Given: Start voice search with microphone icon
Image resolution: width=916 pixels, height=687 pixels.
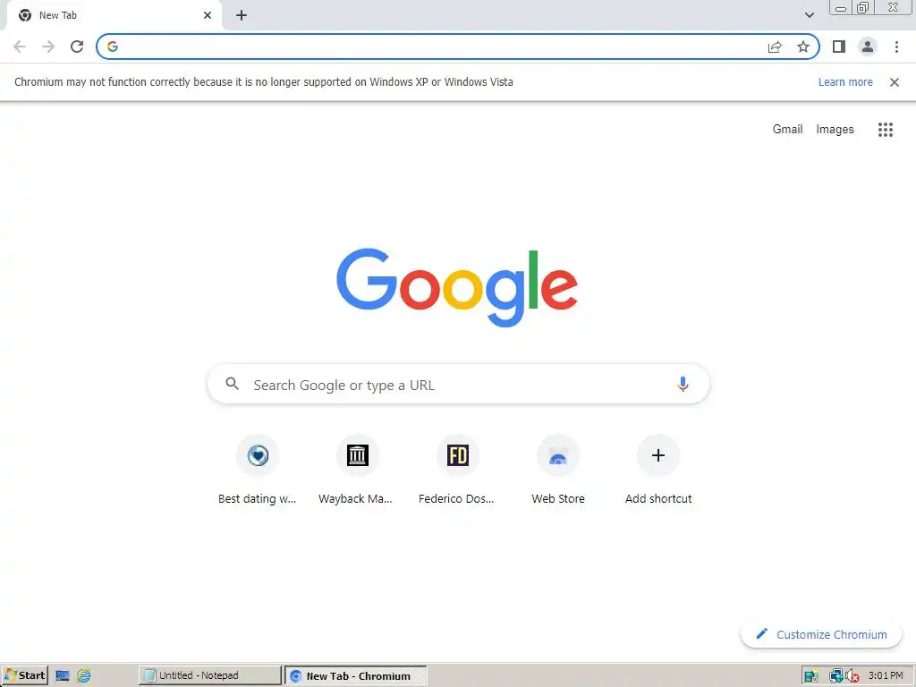Looking at the screenshot, I should 683,384.
